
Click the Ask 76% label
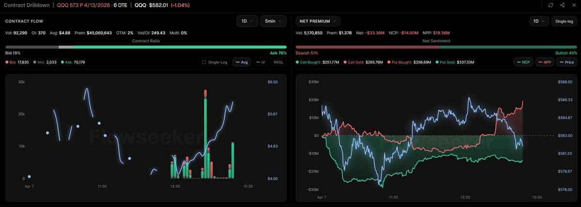278,53
